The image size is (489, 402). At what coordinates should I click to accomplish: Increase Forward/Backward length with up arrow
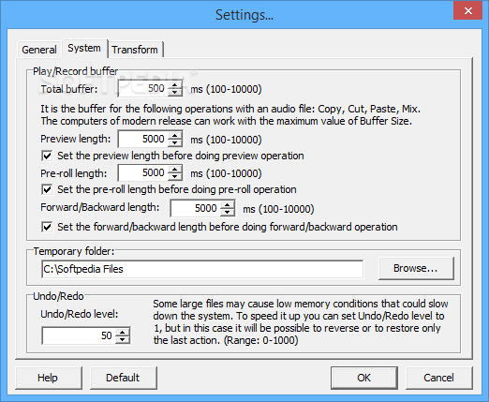[x=228, y=204]
